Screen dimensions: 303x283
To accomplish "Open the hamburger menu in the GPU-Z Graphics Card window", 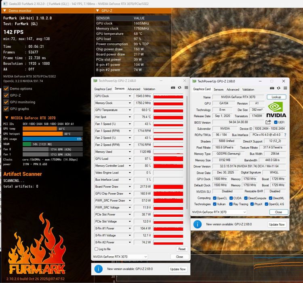I will click(x=285, y=88).
